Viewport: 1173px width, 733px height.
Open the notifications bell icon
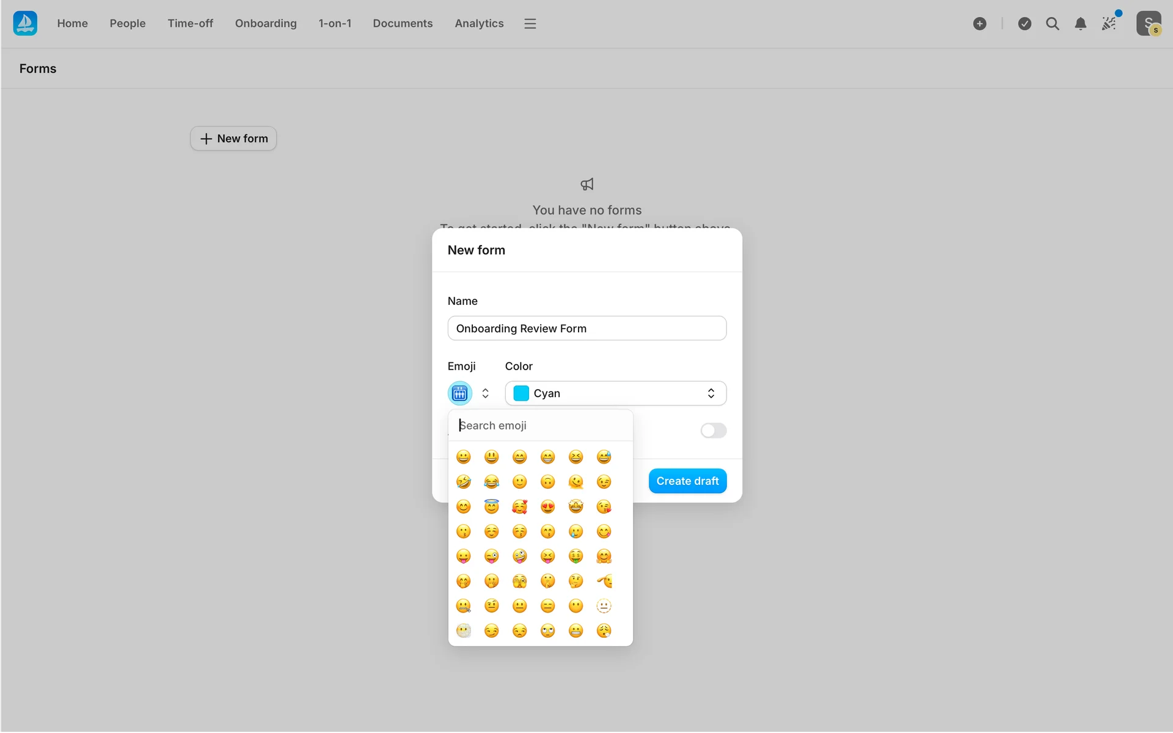[1080, 23]
